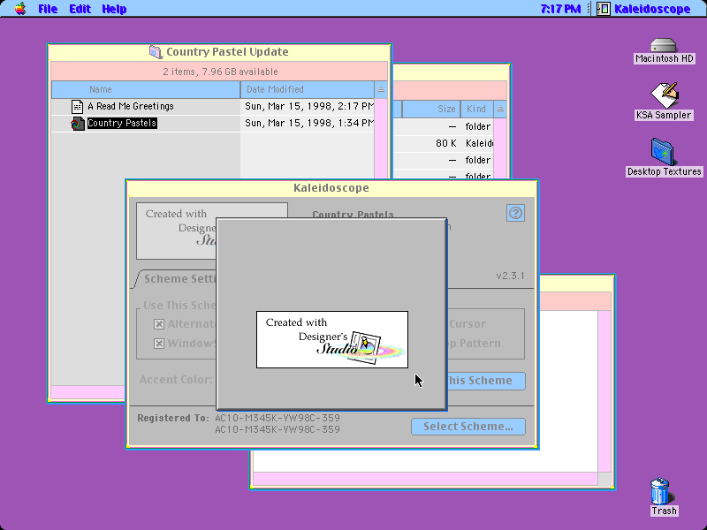Click the Kaleidoscope window title bar
The width and height of the screenshot is (707, 530).
pos(331,188)
